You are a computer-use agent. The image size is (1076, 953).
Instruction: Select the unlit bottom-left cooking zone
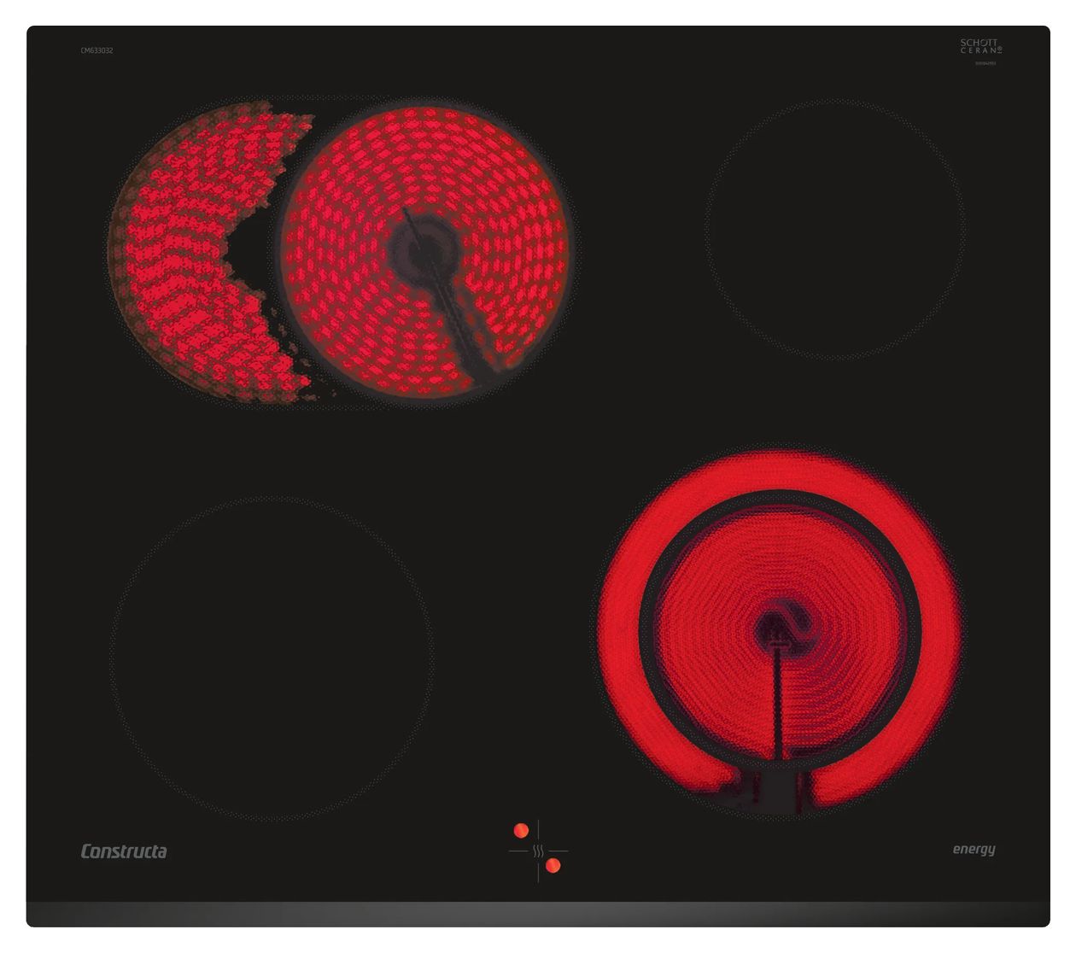point(272,658)
